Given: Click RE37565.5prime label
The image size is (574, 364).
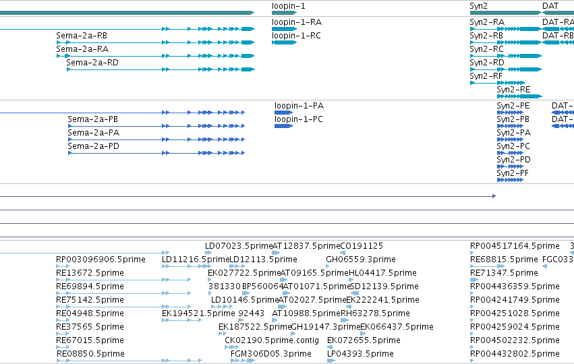Looking at the screenshot, I should [90, 327].
